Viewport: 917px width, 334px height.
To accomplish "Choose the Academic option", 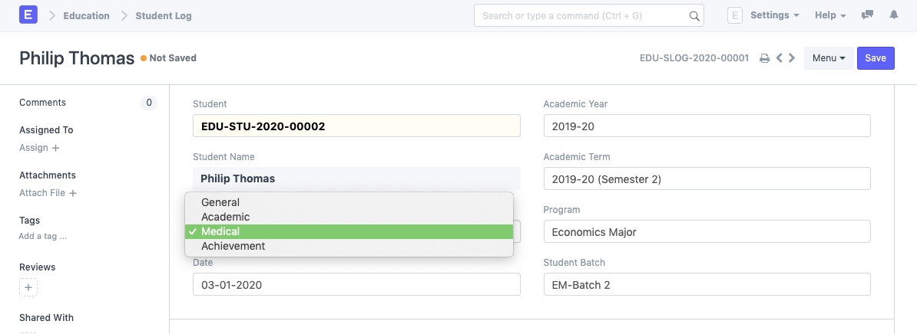I will pyautogui.click(x=225, y=217).
